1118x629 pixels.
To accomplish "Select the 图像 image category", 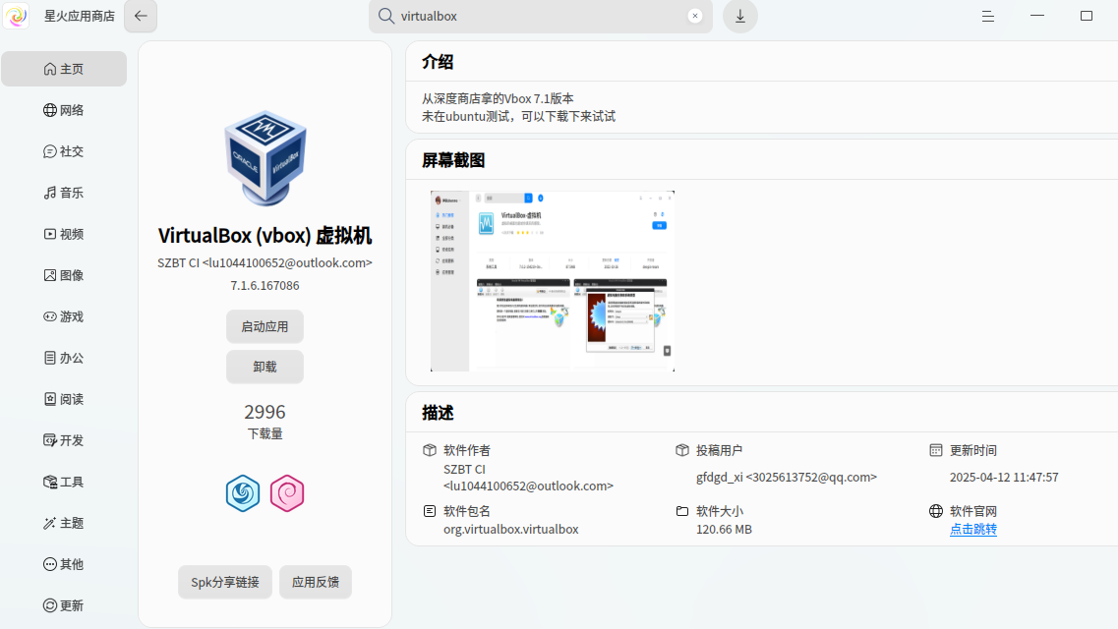I will pyautogui.click(x=64, y=275).
